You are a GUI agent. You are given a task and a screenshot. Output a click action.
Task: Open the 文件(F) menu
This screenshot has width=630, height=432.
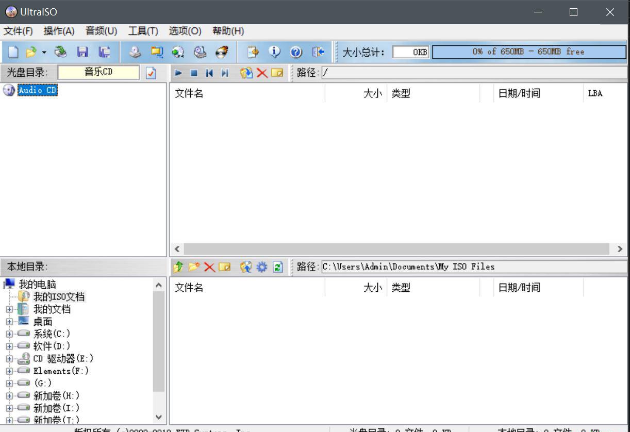click(18, 31)
